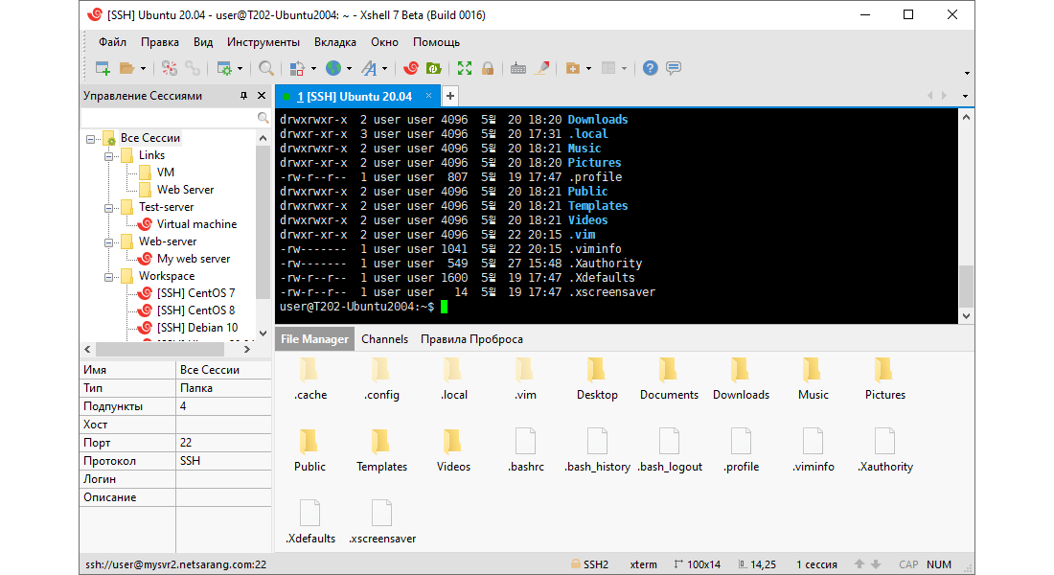Image resolution: width=1054 pixels, height=575 pixels.
Task: Click the search magnifier in session filter
Action: [x=263, y=119]
